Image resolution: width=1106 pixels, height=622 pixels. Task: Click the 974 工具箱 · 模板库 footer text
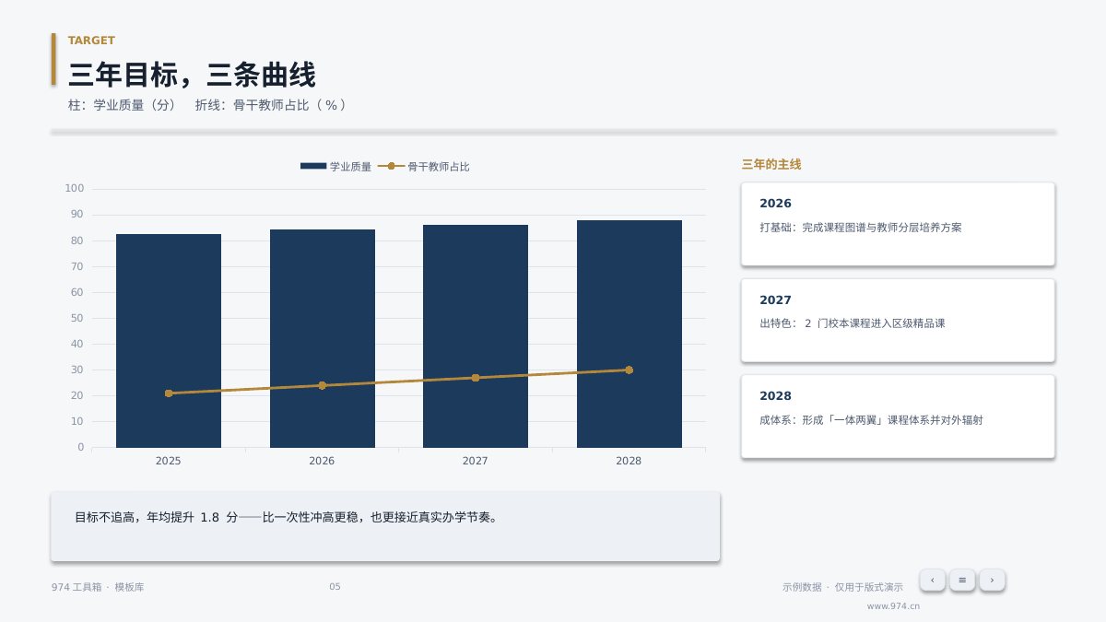pos(98,587)
